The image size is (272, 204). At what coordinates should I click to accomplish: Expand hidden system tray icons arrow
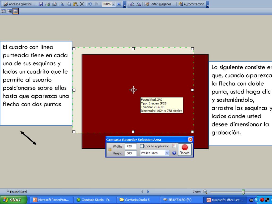pyautogui.click(x=257, y=200)
